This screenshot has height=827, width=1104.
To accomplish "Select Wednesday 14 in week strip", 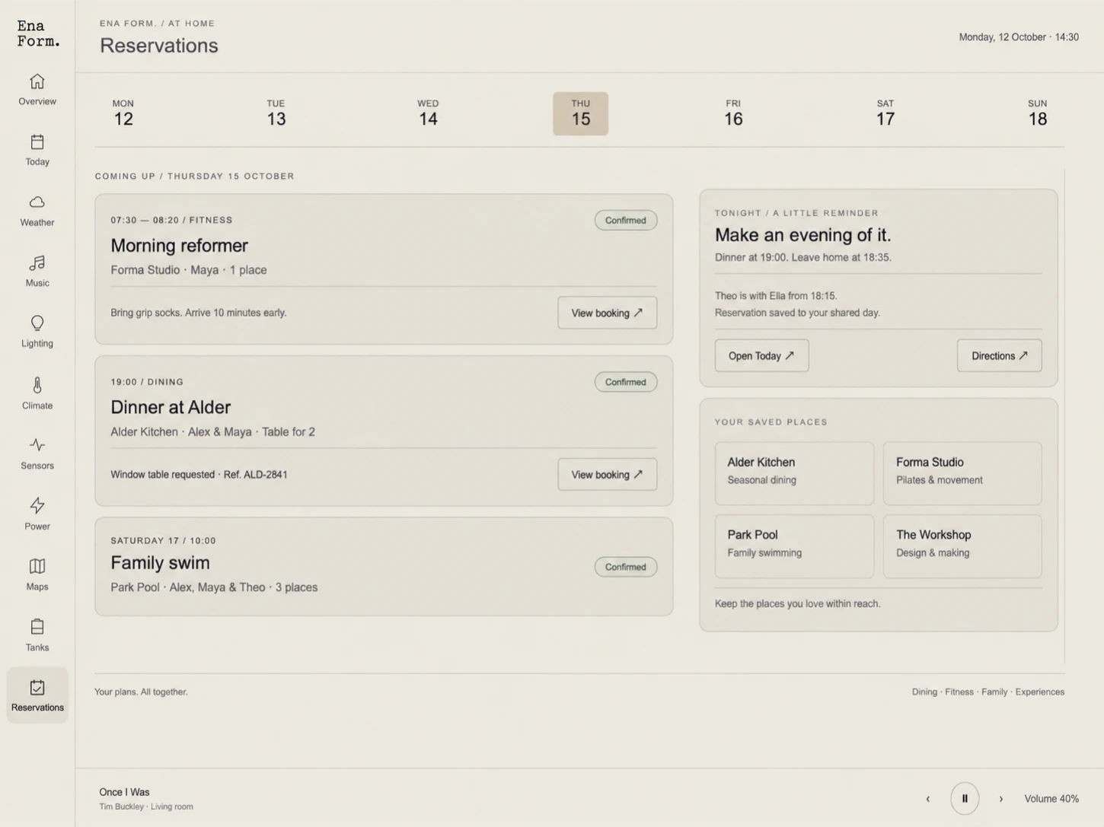I will [428, 113].
